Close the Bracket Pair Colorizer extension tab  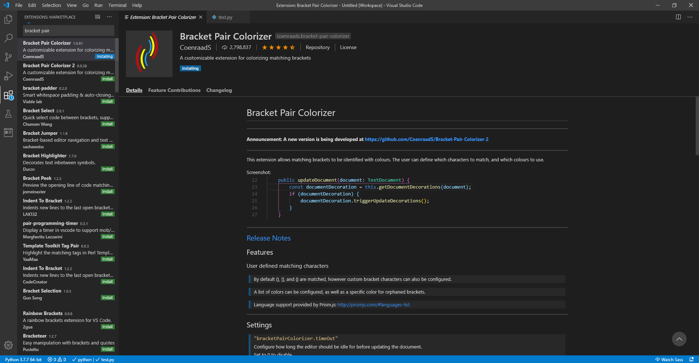point(201,17)
